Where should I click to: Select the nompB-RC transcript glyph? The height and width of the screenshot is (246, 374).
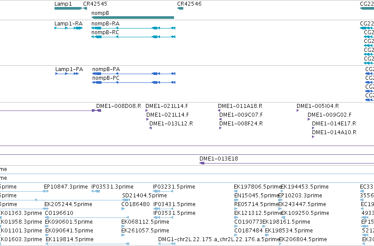coord(133,37)
